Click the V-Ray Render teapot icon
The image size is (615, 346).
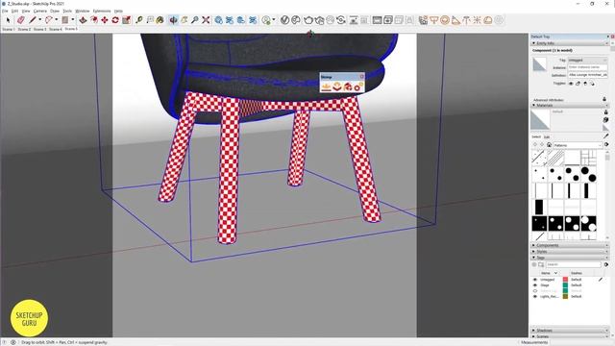pos(308,20)
